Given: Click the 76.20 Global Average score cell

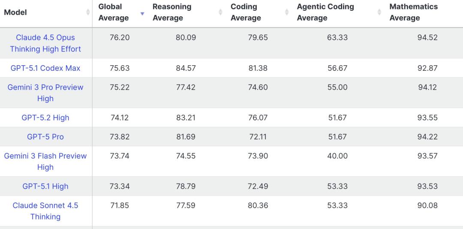Looking at the screenshot, I should tap(120, 38).
